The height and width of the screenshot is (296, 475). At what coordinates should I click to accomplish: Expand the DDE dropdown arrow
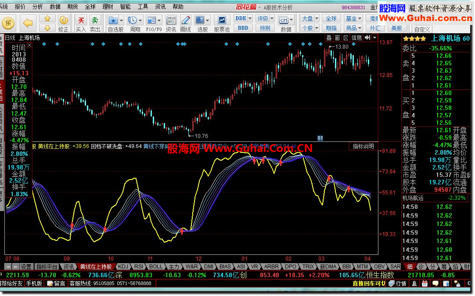(x=250, y=18)
